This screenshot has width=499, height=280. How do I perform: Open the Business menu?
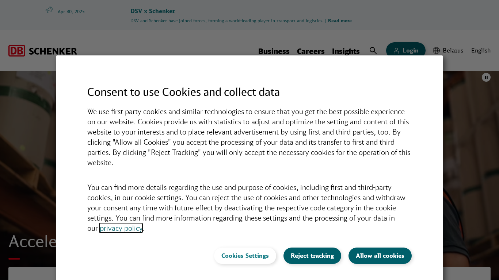[274, 51]
